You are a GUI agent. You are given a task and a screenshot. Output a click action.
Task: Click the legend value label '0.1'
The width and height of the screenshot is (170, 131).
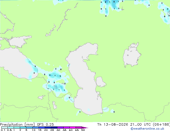point(3,130)
